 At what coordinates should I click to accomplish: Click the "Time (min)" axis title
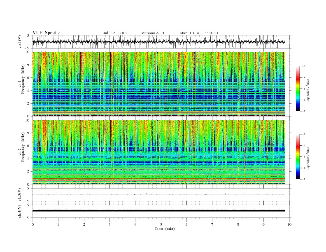[x=165, y=229]
